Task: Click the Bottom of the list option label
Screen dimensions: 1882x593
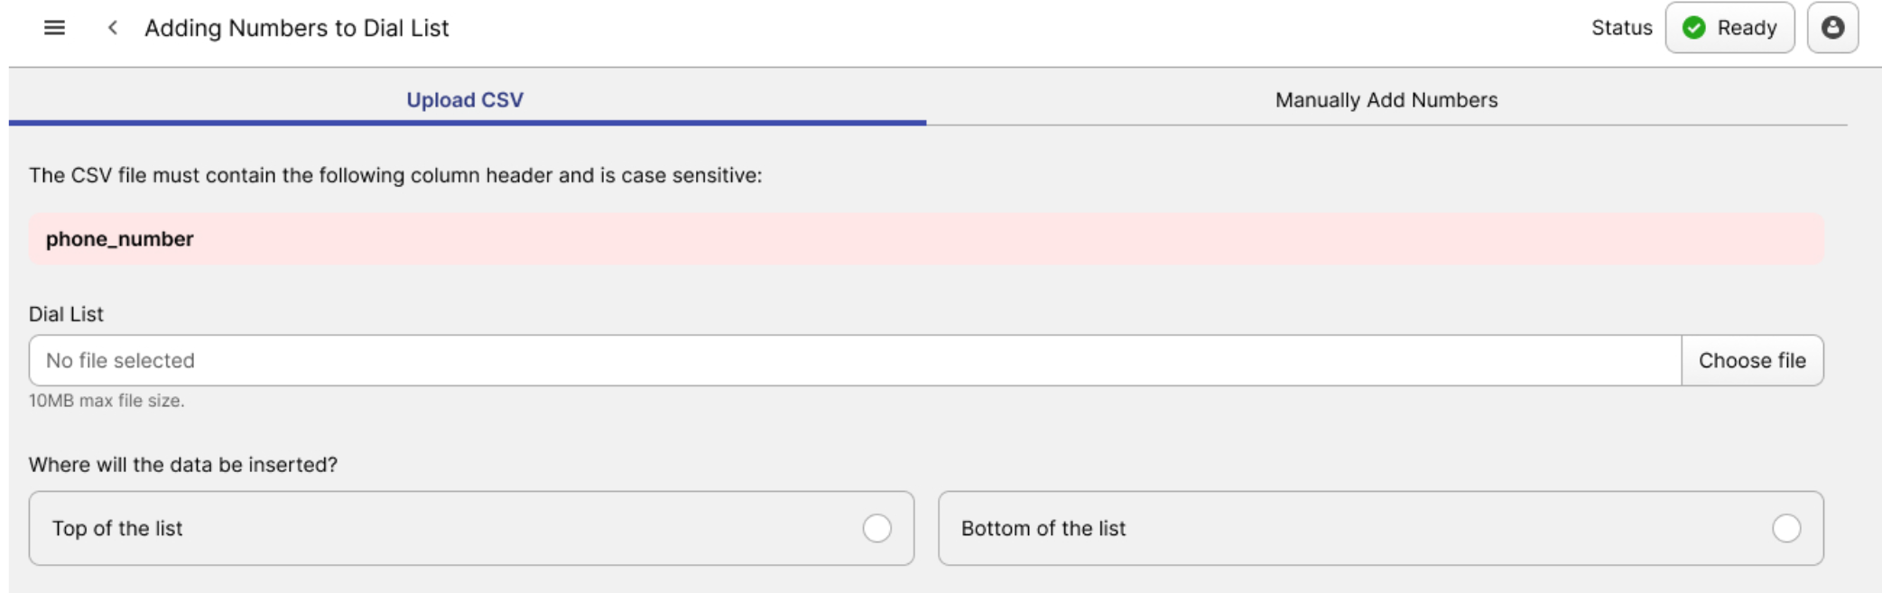Action: (1043, 529)
